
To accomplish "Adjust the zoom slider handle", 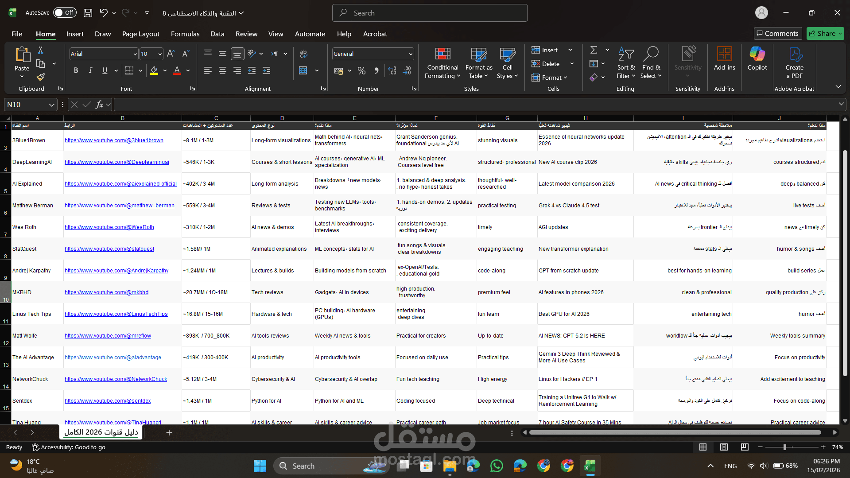I will (x=784, y=447).
